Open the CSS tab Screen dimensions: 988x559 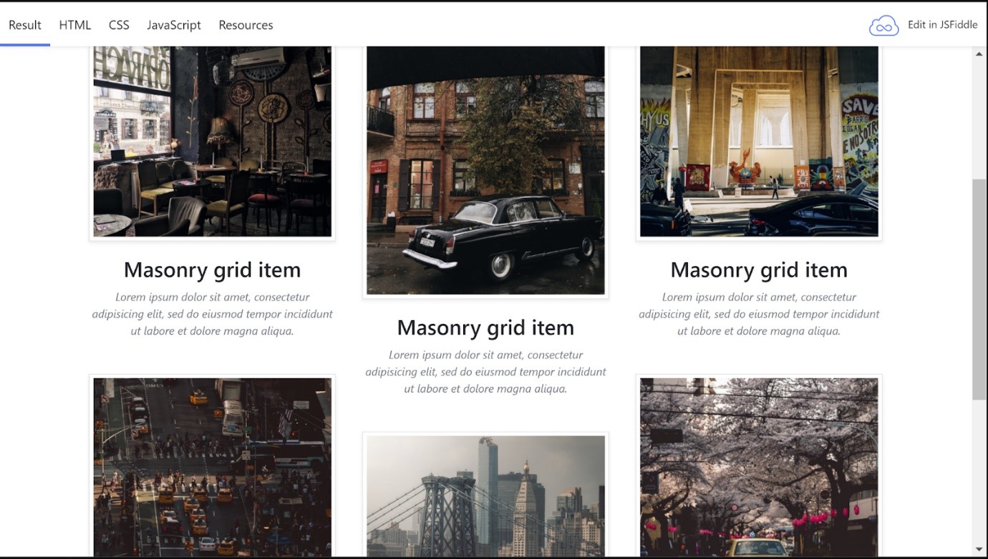click(x=119, y=25)
